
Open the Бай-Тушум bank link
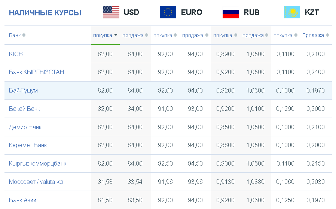click(23, 91)
